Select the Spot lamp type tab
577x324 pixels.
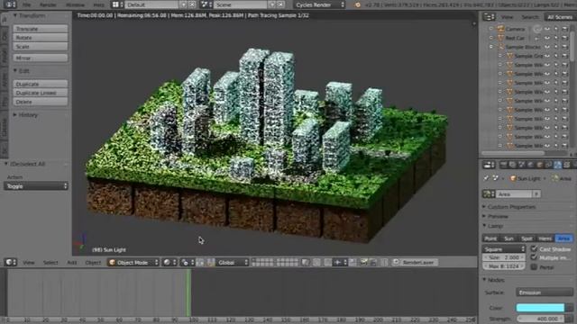pos(527,238)
